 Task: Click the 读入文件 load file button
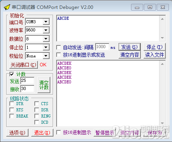pyautogui.click(x=154, y=55)
